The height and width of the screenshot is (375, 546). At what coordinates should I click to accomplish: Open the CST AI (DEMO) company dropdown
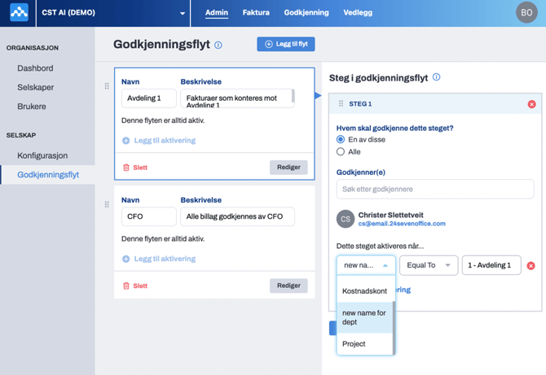[182, 14]
